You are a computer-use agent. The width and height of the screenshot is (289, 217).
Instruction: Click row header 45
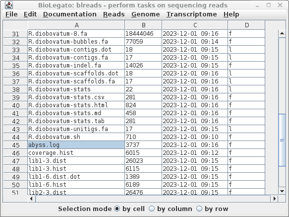coord(15,145)
